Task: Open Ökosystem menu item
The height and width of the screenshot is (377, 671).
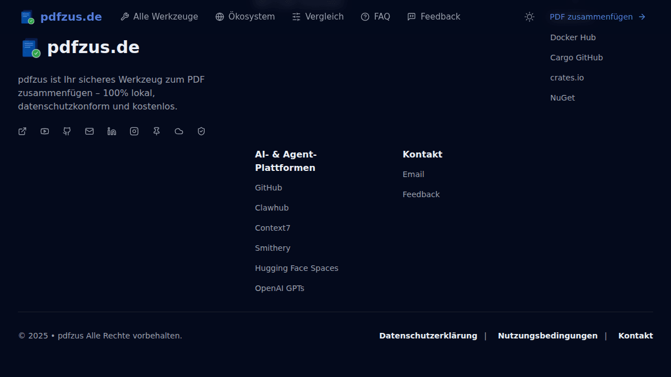Action: point(245,17)
